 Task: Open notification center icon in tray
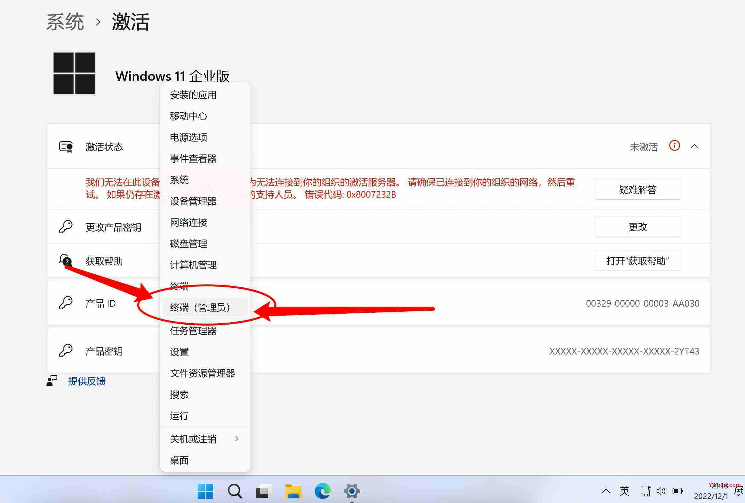click(738, 491)
